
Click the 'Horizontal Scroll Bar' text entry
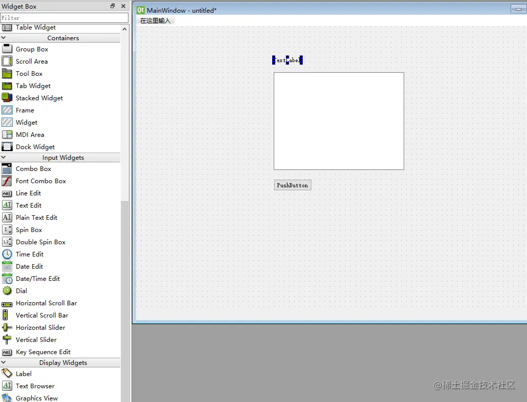pos(46,303)
